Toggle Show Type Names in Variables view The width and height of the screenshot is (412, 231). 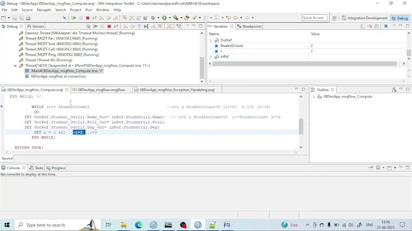click(x=363, y=26)
